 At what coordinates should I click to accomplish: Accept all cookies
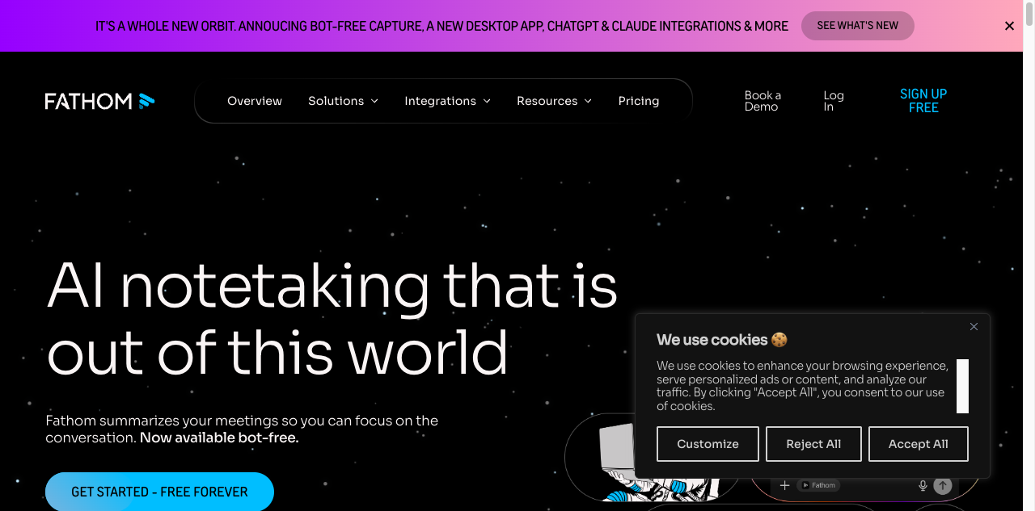click(x=918, y=444)
